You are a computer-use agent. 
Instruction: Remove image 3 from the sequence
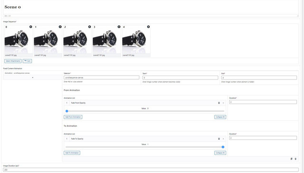(x=119, y=27)
